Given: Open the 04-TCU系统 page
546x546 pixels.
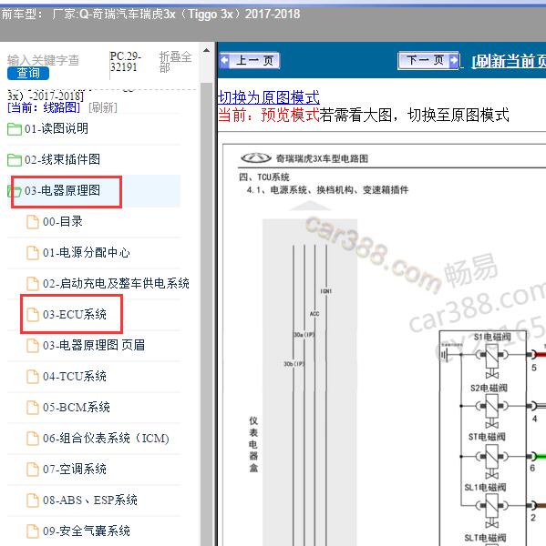Looking at the screenshot, I should point(75,377).
